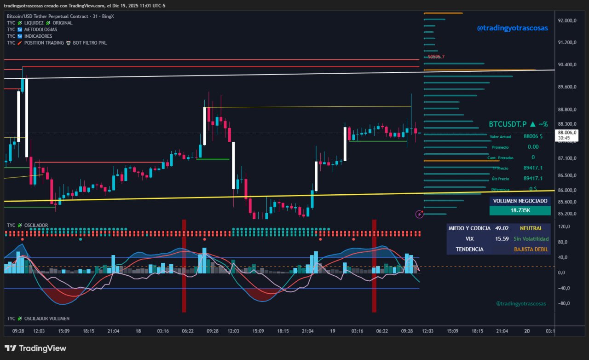Click the 1º Precio value 89417.1

pos(533,168)
